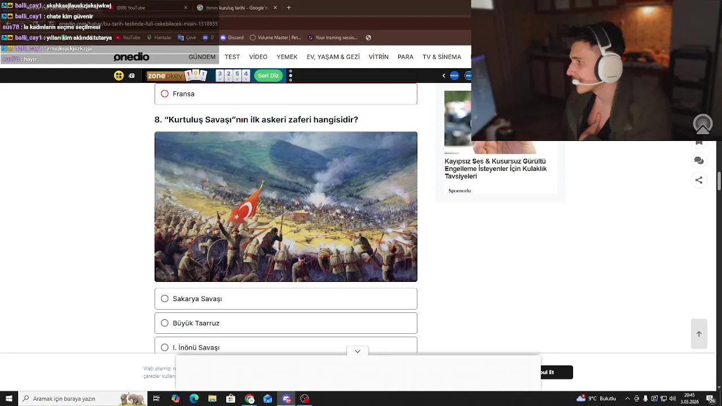Open the VİDEO section
Image resolution: width=722 pixels, height=406 pixels.
tap(258, 57)
